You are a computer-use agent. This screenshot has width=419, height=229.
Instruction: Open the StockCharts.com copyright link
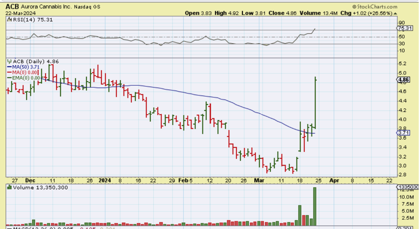coord(374,7)
